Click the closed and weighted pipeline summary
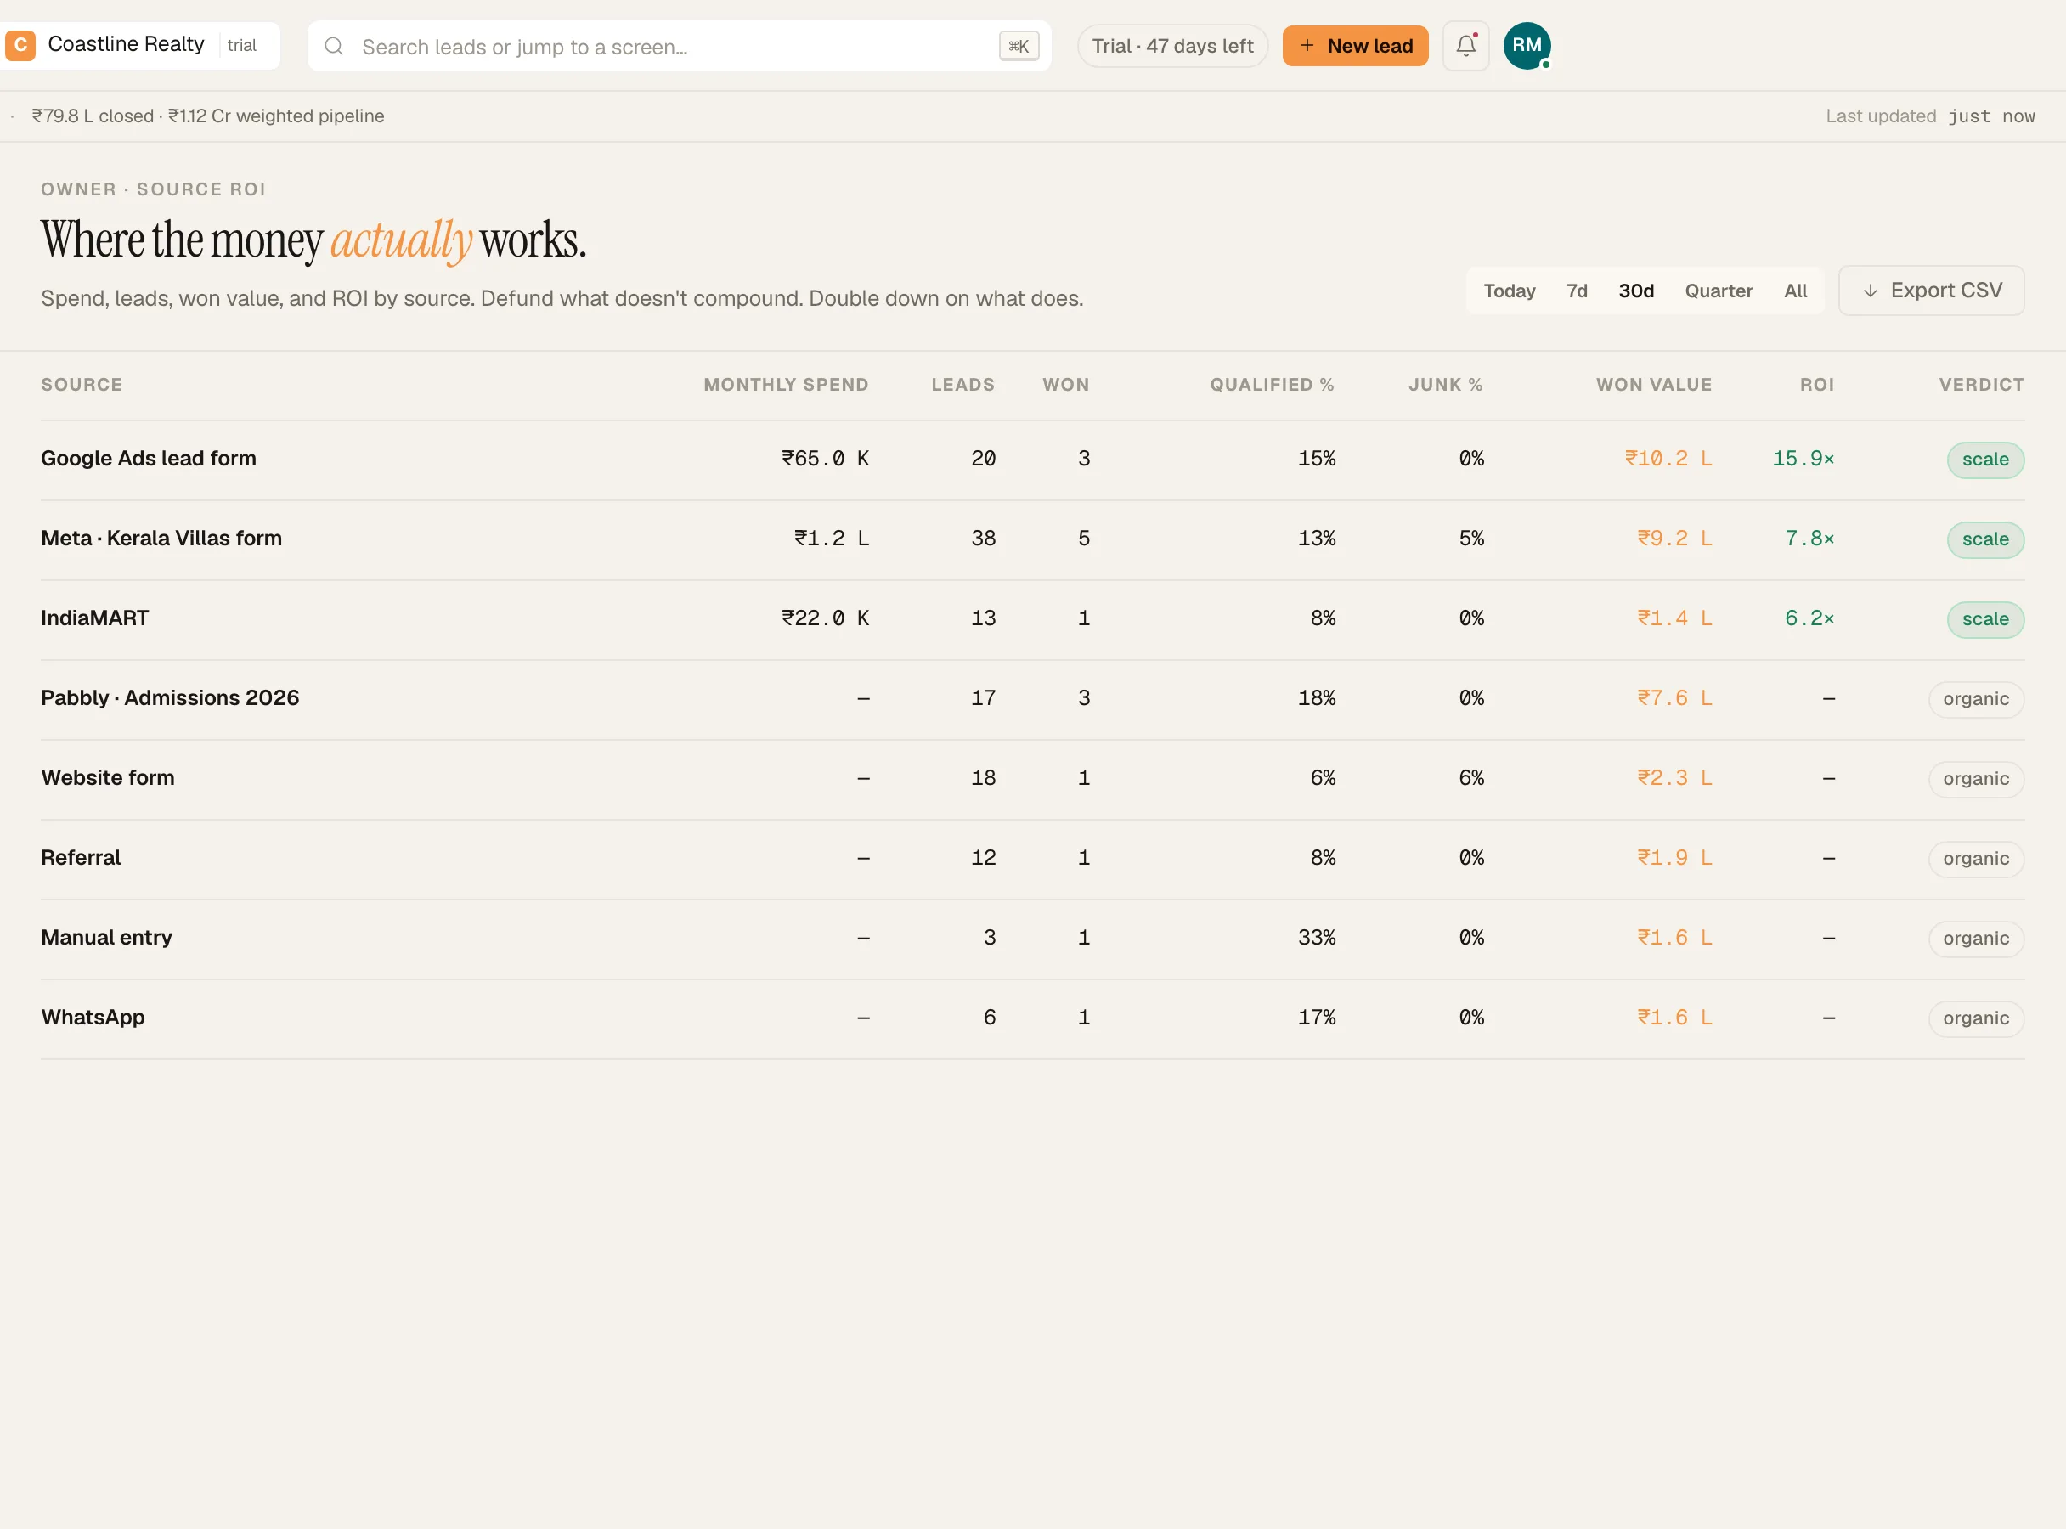Viewport: 2066px width, 1529px height. 207,116
